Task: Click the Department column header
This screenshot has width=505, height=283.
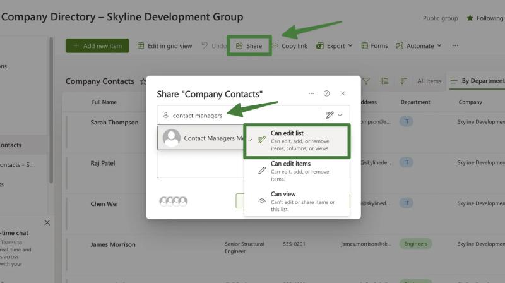Action: (x=415, y=102)
